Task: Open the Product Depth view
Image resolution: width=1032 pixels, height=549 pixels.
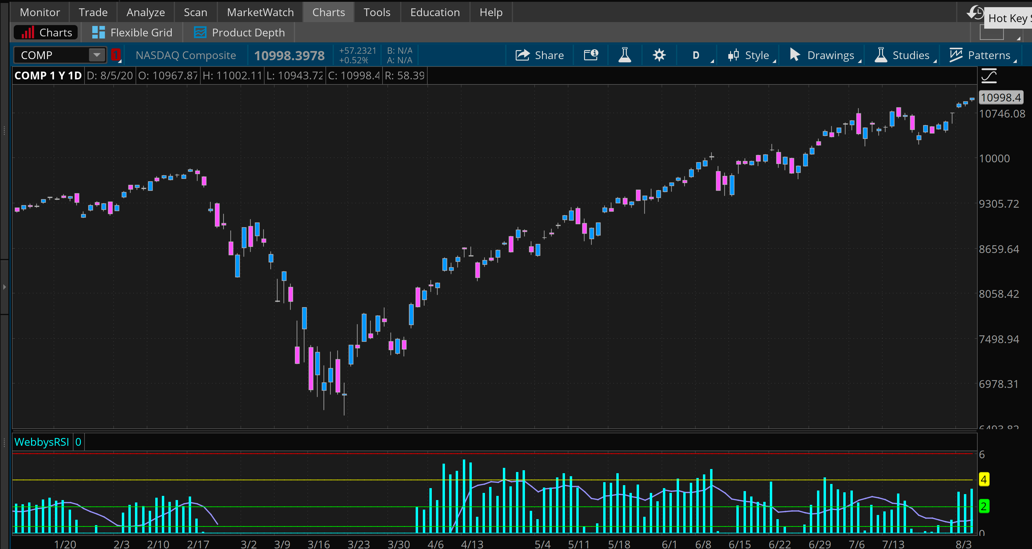Action: (x=239, y=33)
